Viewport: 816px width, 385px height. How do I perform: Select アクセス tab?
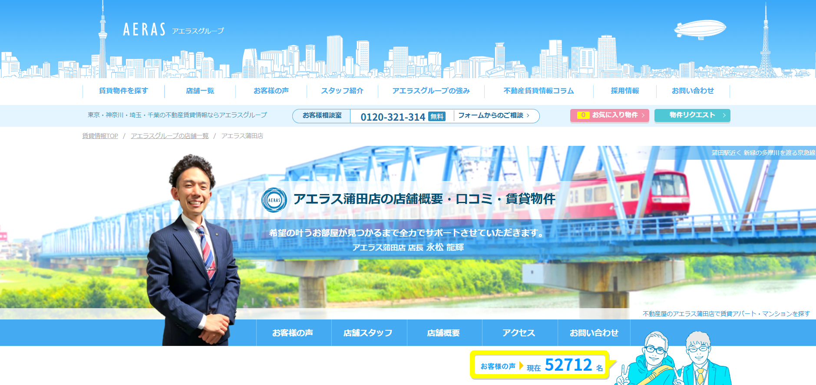tap(520, 333)
